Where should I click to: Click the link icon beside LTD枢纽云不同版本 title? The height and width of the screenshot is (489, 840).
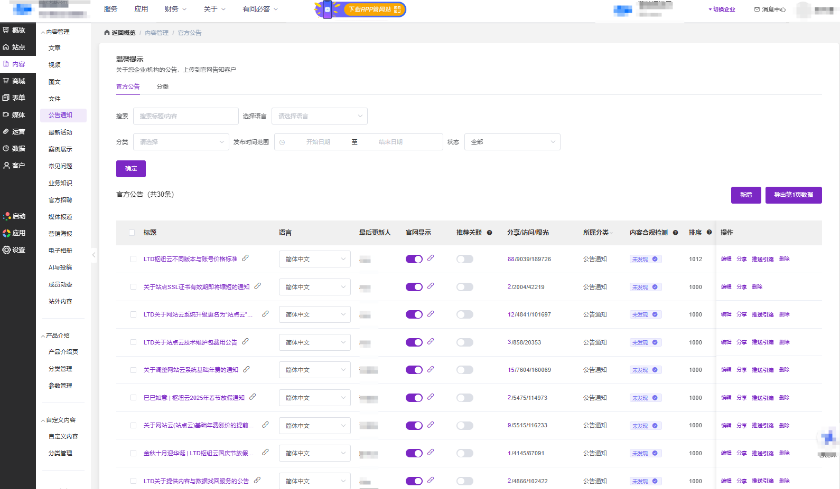pos(245,258)
